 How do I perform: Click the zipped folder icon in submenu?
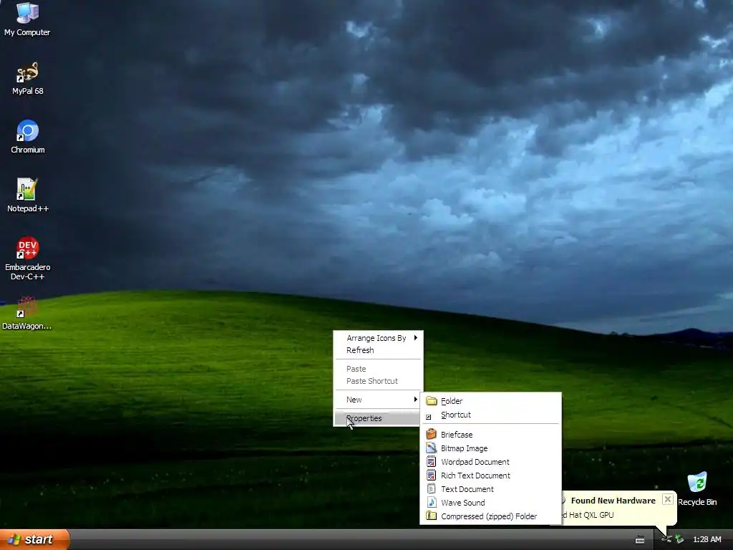[432, 516]
